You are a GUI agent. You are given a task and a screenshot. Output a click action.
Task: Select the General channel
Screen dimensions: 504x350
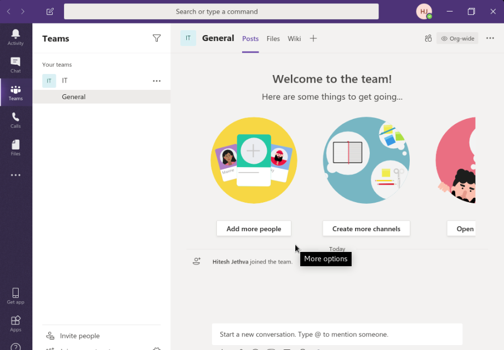(x=101, y=97)
